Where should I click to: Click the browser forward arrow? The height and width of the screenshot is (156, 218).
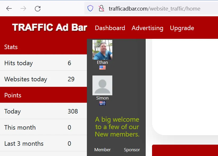click(23, 9)
